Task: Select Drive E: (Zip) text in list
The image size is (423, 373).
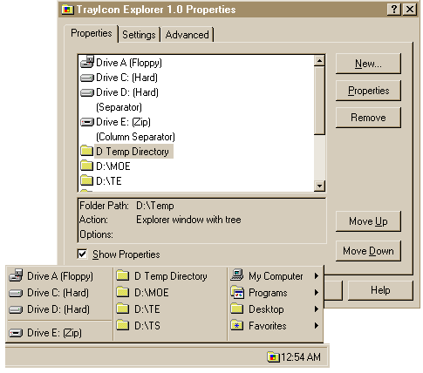Action: (123, 122)
